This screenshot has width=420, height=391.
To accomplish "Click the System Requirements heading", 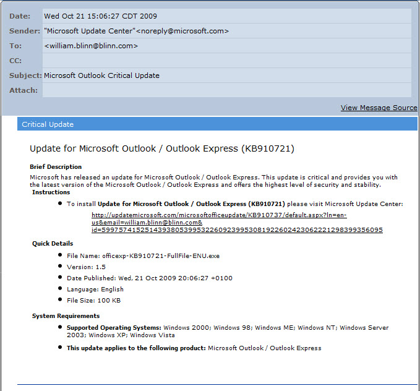I will 66,316.
